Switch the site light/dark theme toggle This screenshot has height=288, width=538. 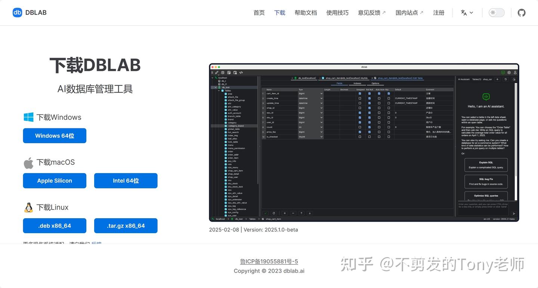point(497,12)
